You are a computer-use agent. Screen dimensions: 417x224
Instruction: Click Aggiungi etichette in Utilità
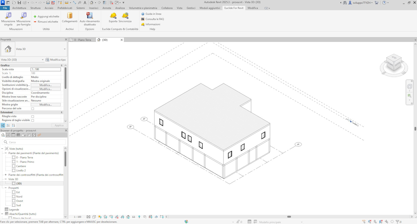point(46,17)
